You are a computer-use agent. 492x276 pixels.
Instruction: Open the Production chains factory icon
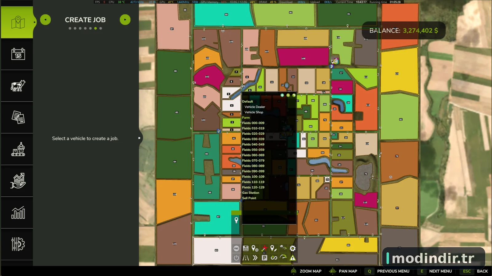[x=17, y=149]
